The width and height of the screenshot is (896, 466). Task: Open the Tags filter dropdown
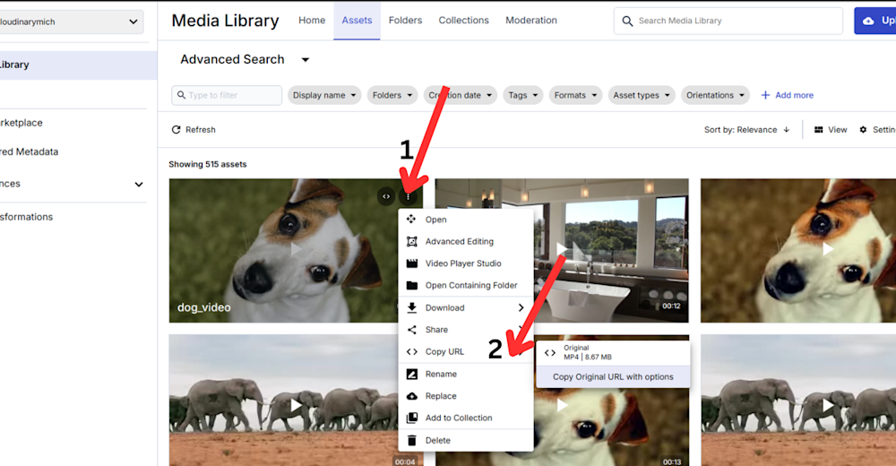523,95
